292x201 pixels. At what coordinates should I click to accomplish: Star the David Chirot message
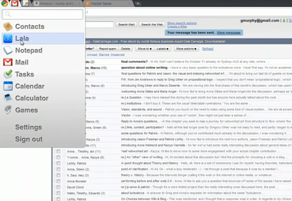(64, 187)
